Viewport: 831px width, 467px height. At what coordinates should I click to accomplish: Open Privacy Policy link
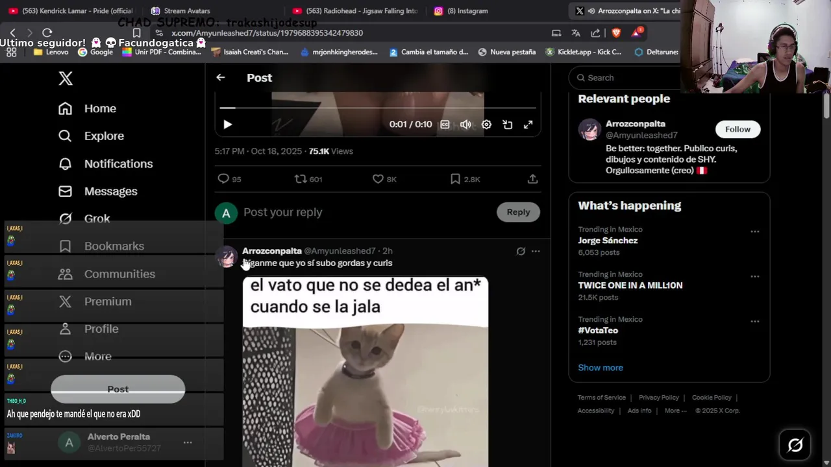658,398
